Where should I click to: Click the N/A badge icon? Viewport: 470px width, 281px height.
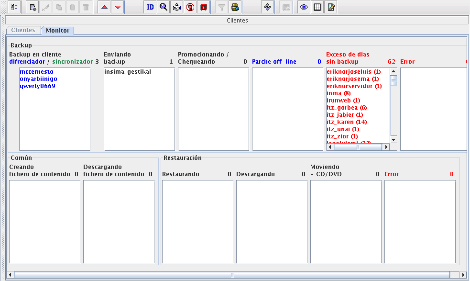click(x=177, y=7)
